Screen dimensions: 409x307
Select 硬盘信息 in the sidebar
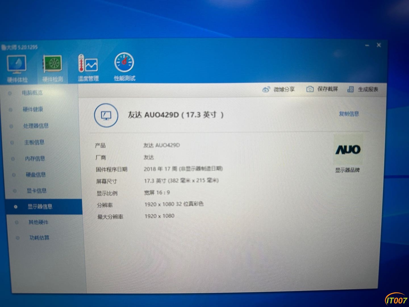tap(36, 175)
